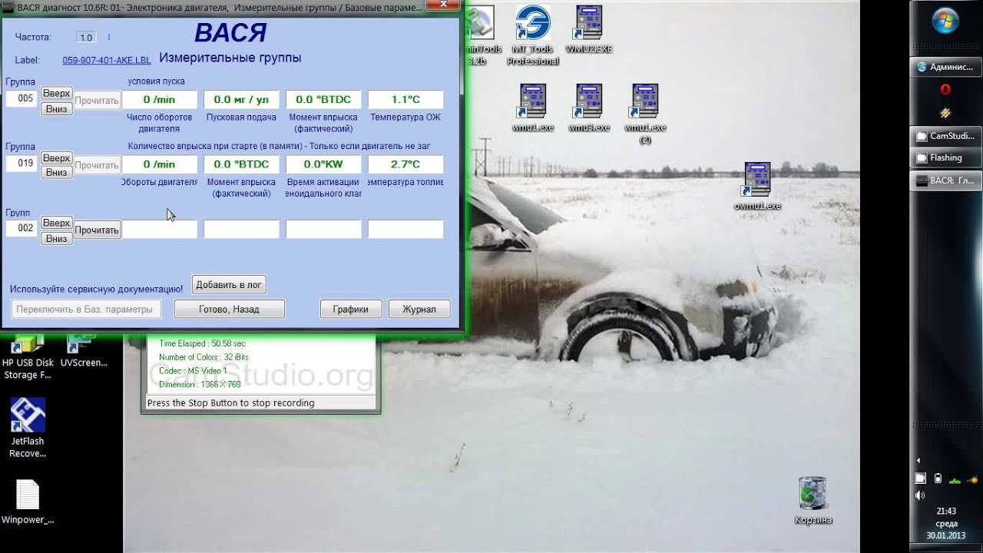Click the red Opera icon in taskbar
Viewport: 983px width, 553px height.
point(945,90)
